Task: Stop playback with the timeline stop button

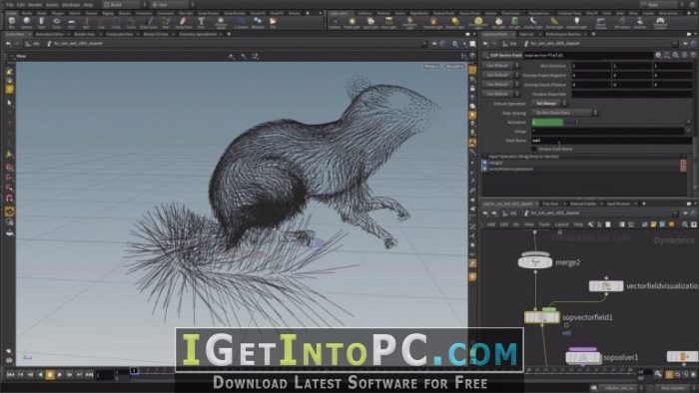Action: [50, 375]
